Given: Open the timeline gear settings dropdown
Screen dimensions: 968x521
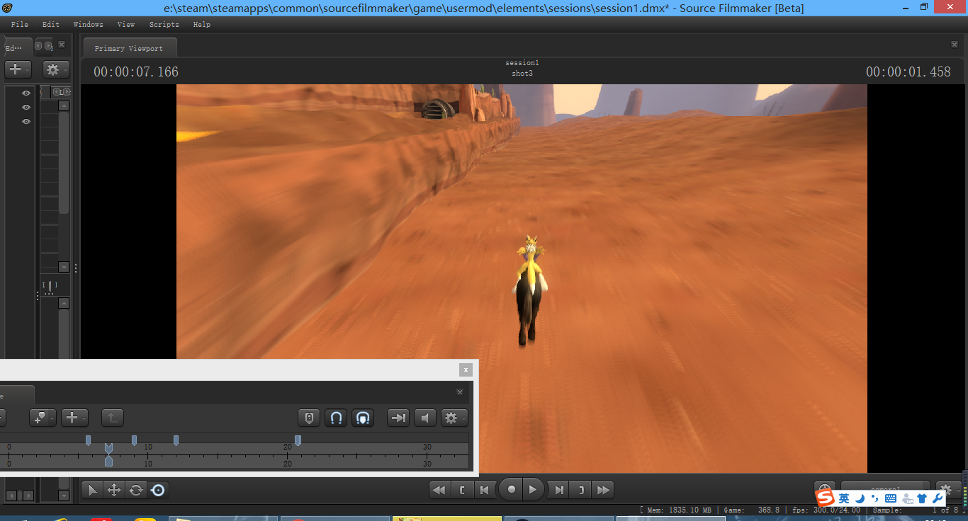Looking at the screenshot, I should pyautogui.click(x=454, y=418).
